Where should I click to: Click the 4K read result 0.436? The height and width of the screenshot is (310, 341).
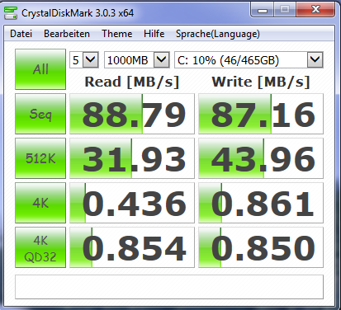click(x=132, y=203)
